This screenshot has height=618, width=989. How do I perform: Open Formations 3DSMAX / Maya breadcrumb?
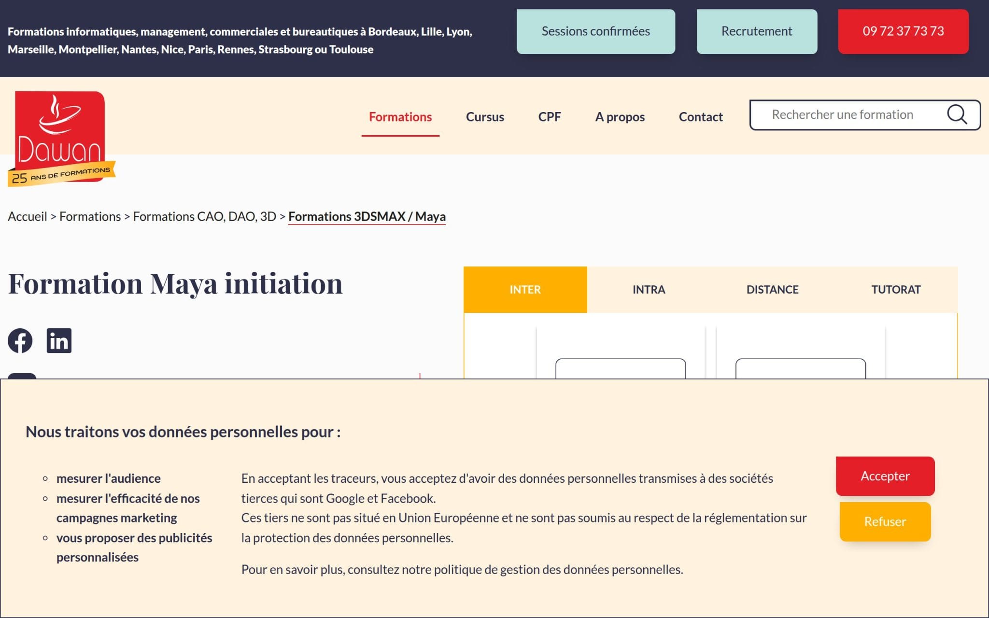point(367,217)
